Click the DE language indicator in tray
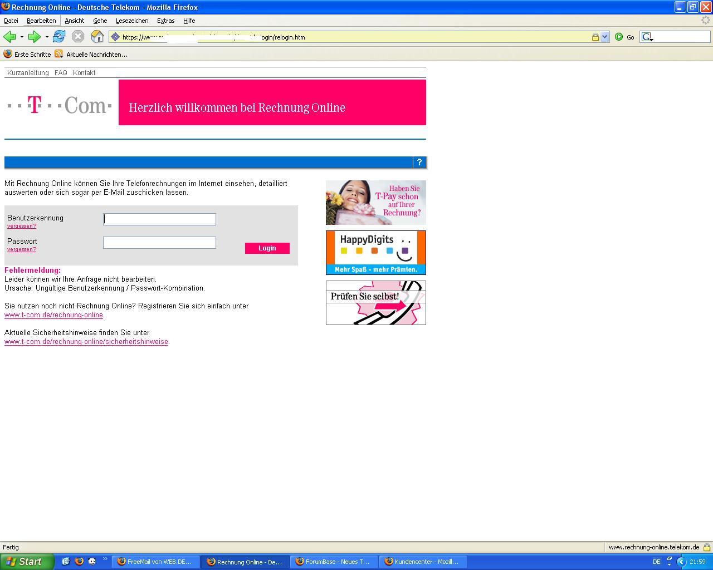713x570 pixels. [x=656, y=562]
